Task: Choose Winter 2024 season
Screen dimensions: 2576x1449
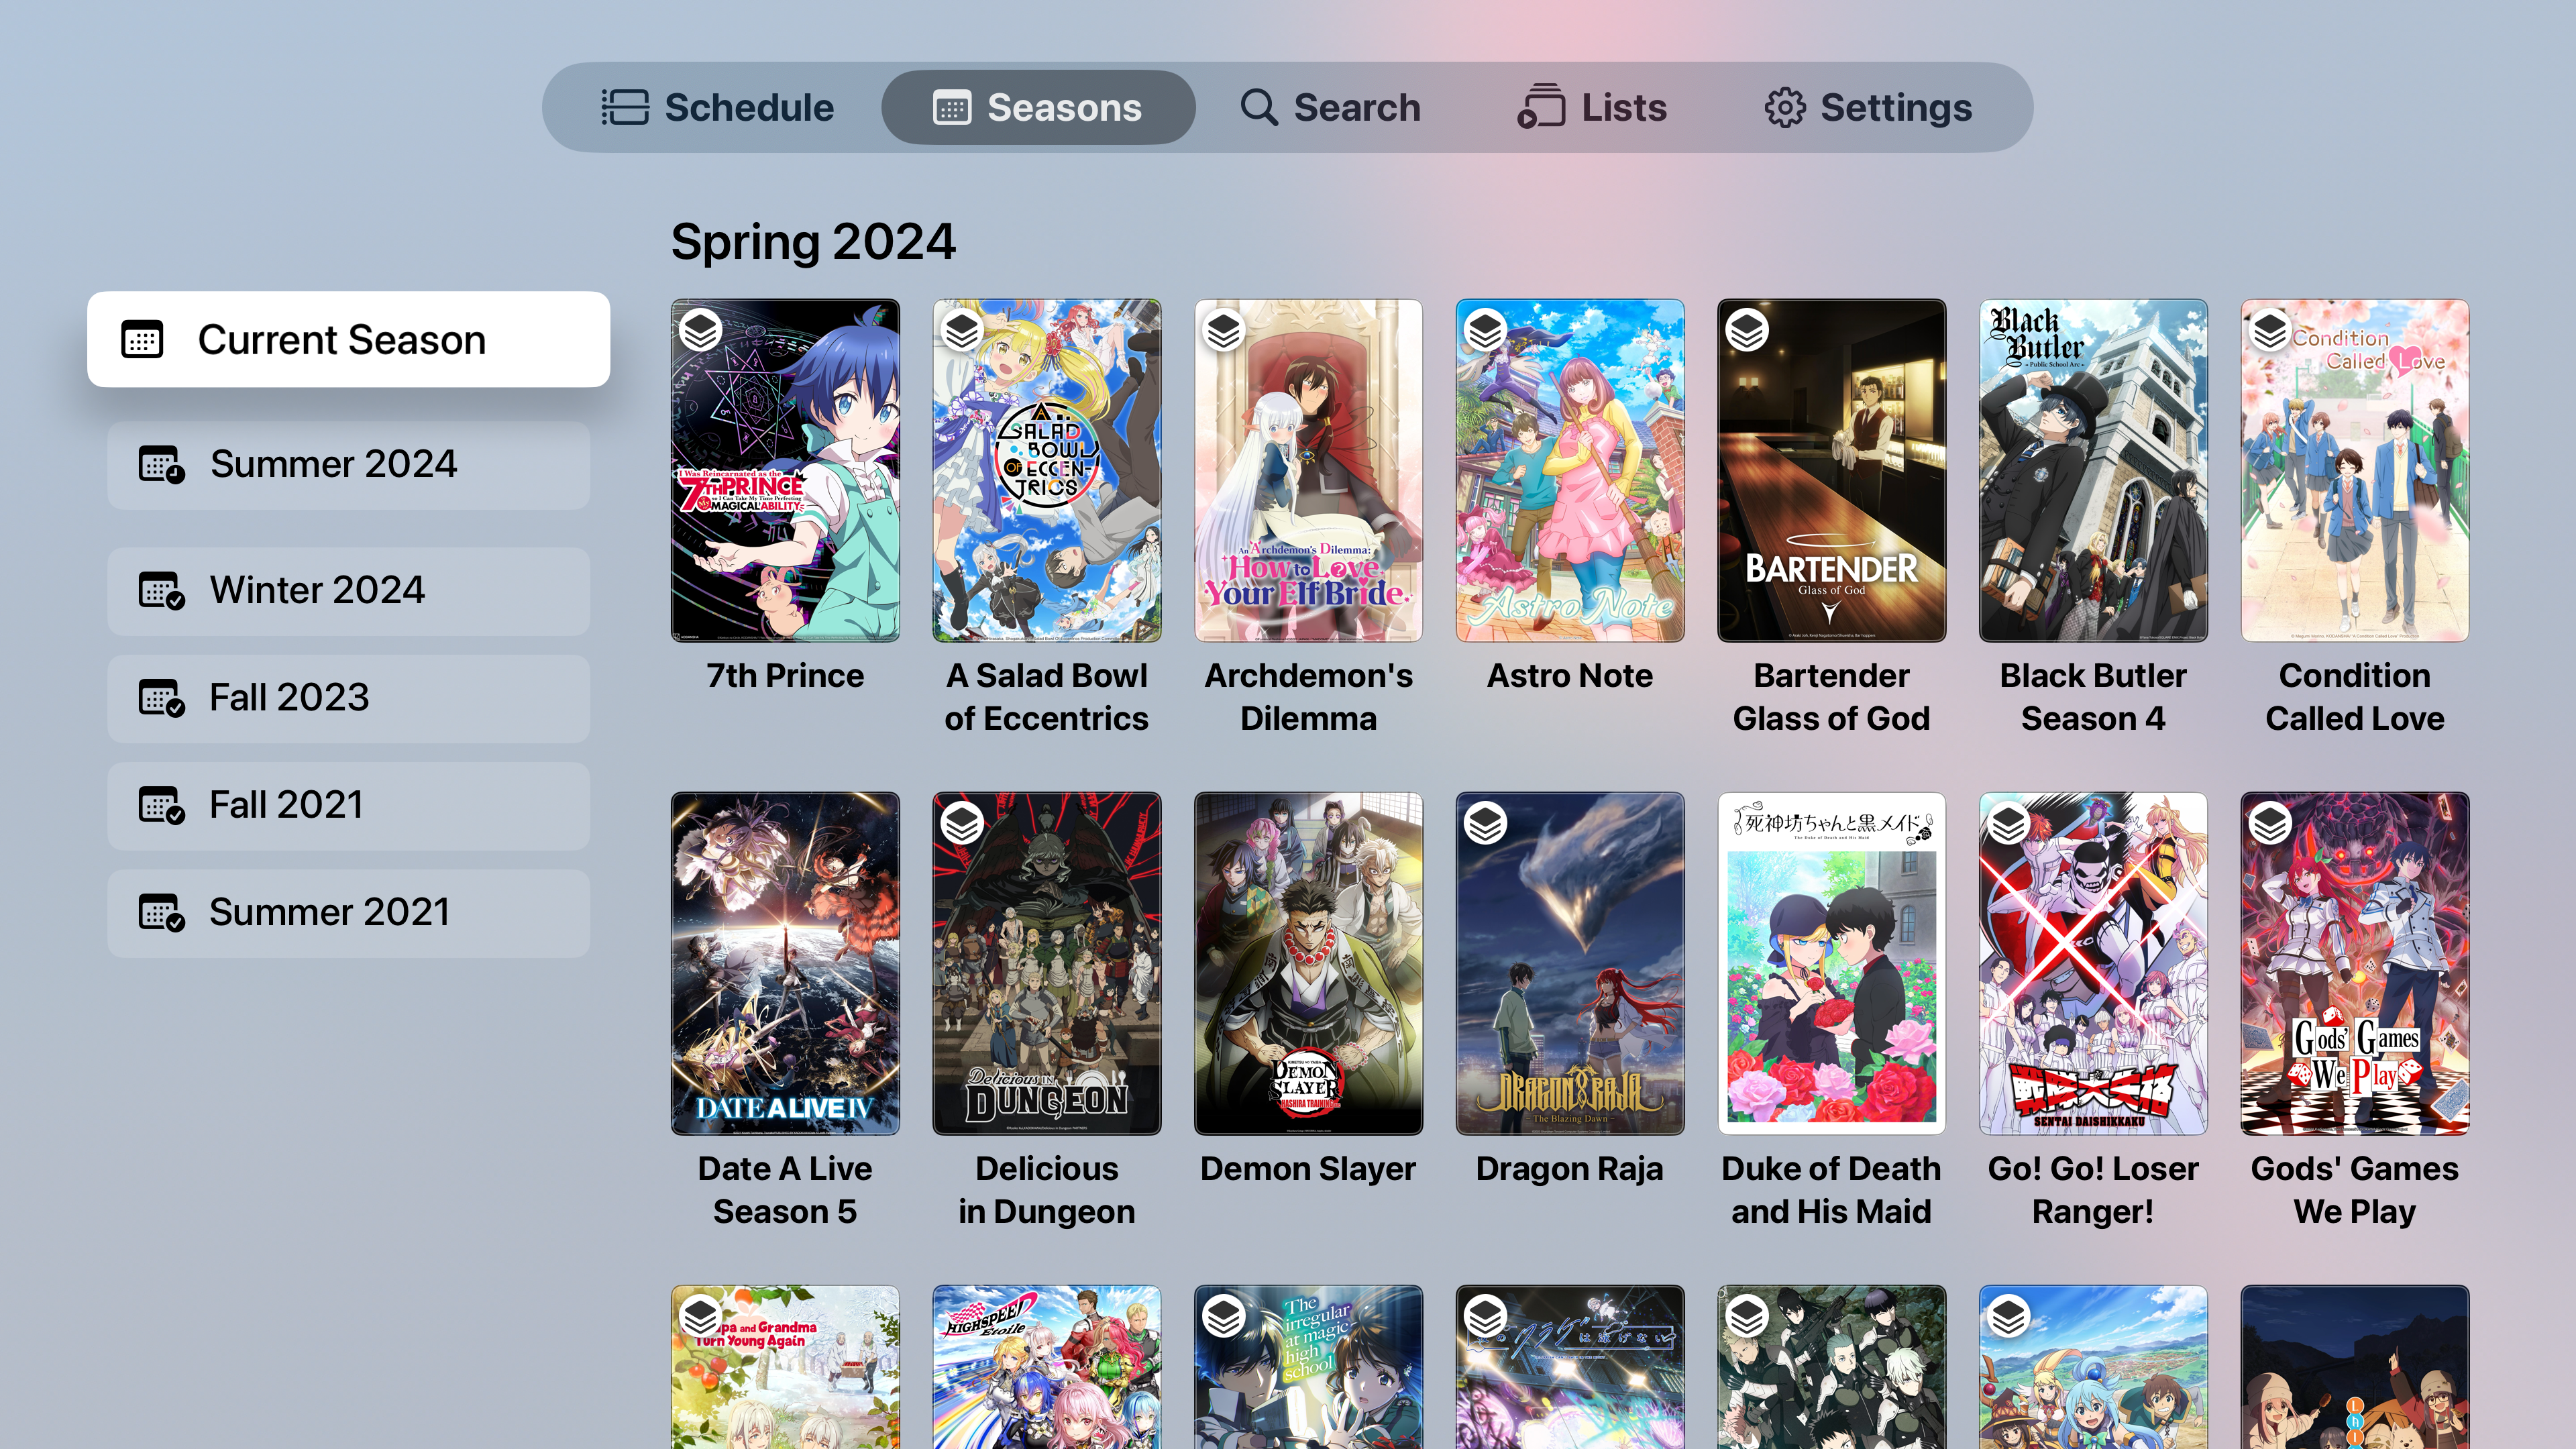Action: tap(349, 591)
